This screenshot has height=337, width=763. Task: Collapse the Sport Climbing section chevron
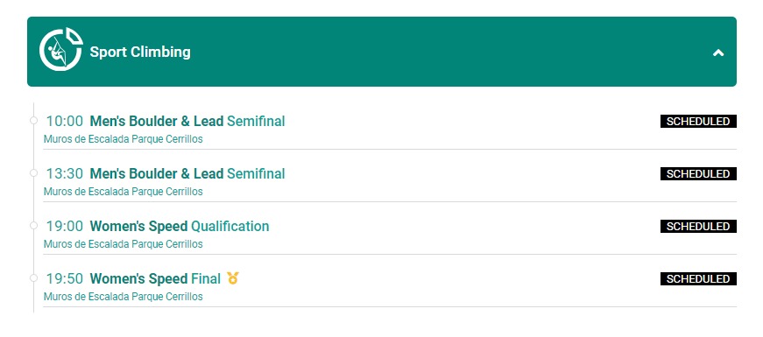(718, 53)
